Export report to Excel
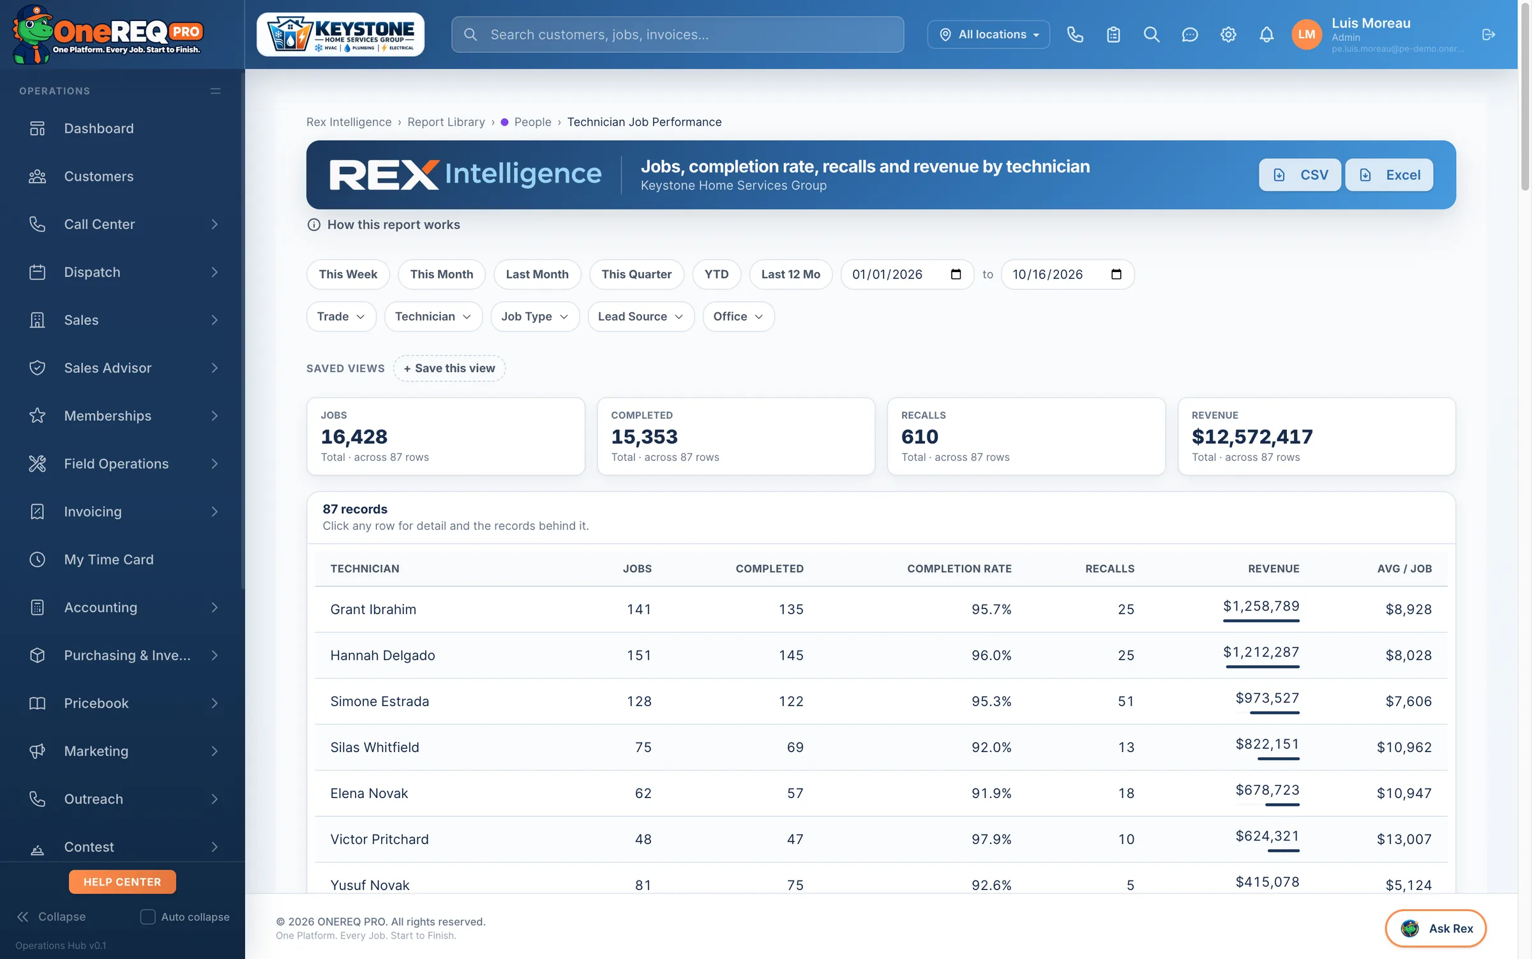Viewport: 1532px width, 959px height. 1389,175
